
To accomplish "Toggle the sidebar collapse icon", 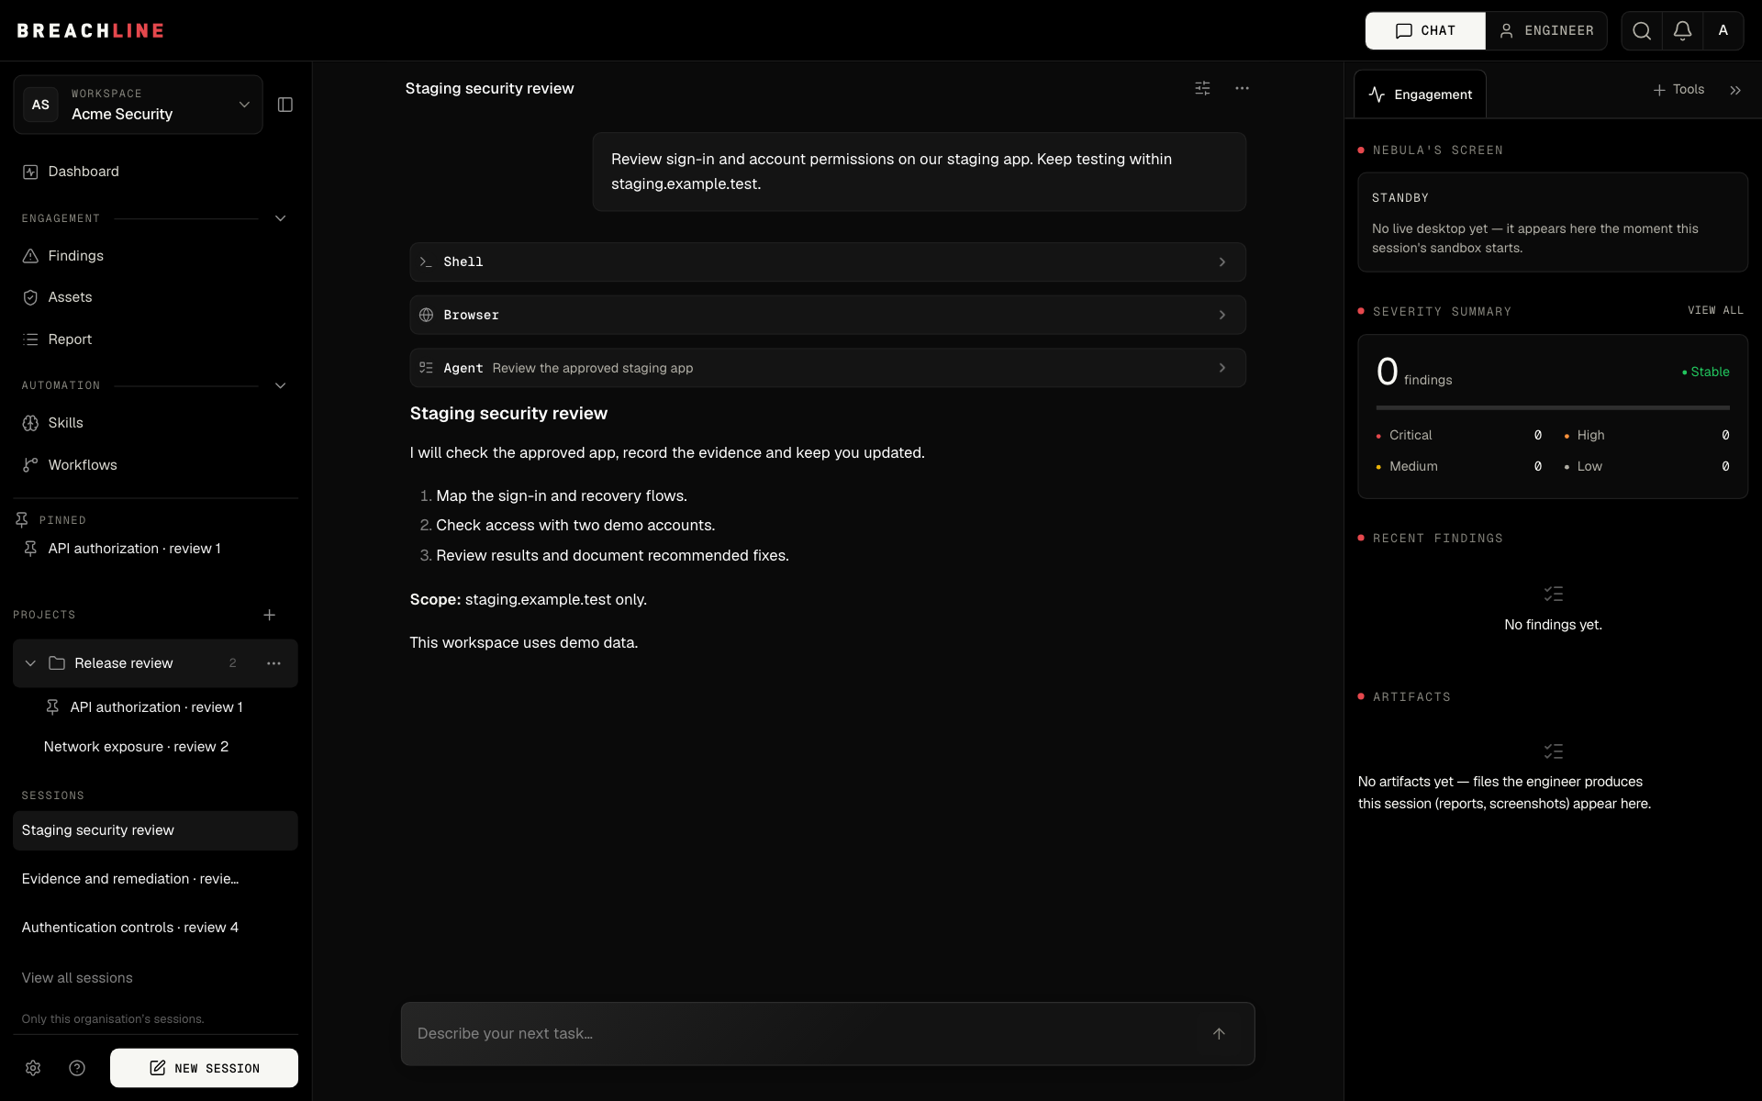I will [285, 105].
